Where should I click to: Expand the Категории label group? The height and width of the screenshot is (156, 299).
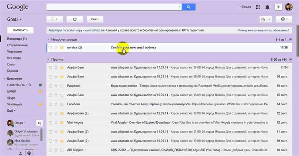tap(5, 79)
